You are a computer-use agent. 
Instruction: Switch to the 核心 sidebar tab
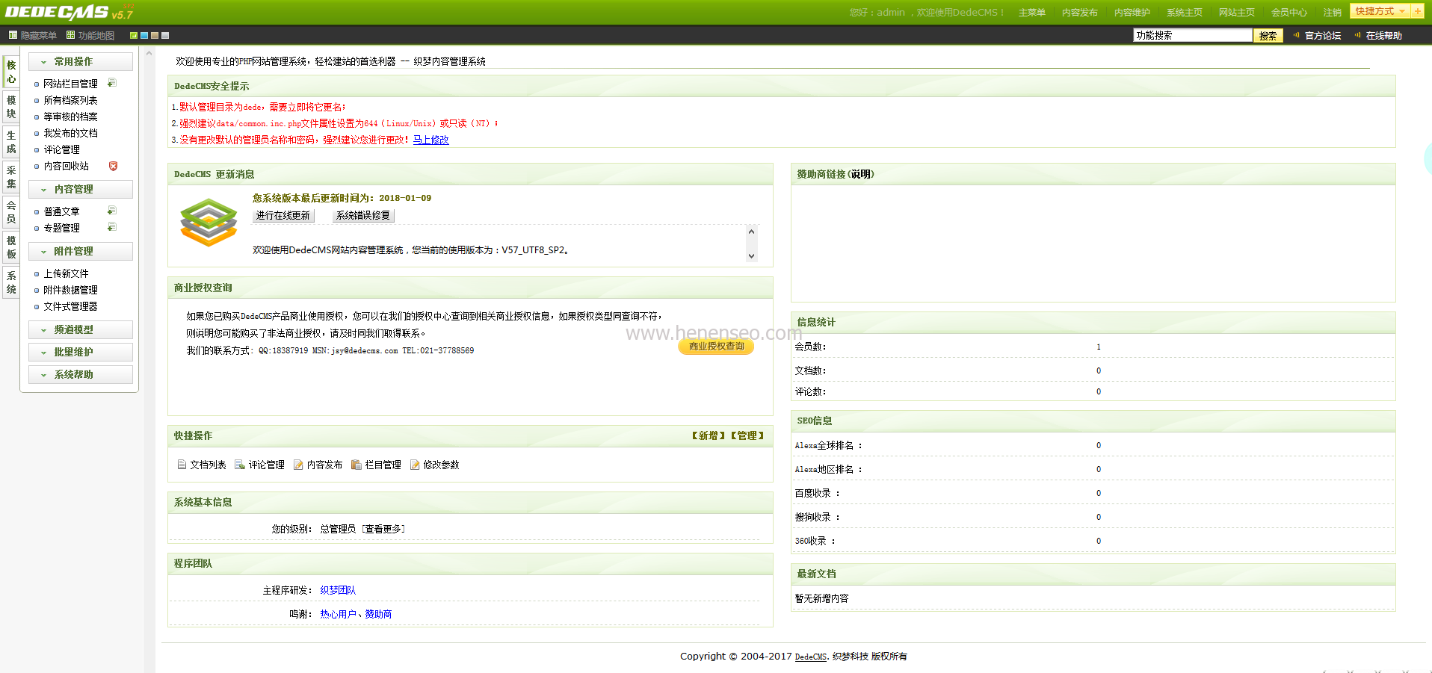(x=11, y=72)
